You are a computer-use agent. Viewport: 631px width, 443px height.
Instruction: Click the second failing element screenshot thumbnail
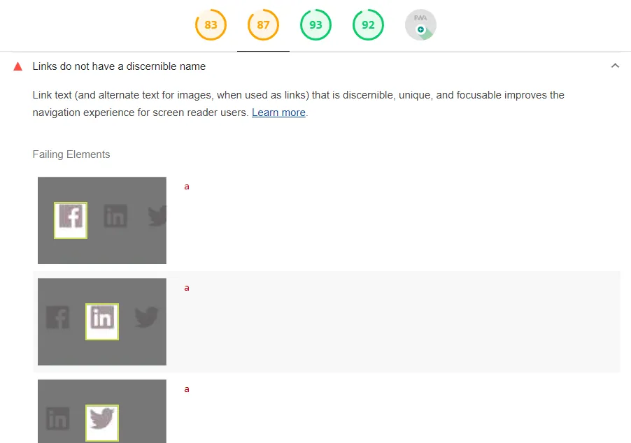tap(101, 321)
